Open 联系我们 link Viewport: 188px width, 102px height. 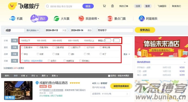[x=176, y=6]
